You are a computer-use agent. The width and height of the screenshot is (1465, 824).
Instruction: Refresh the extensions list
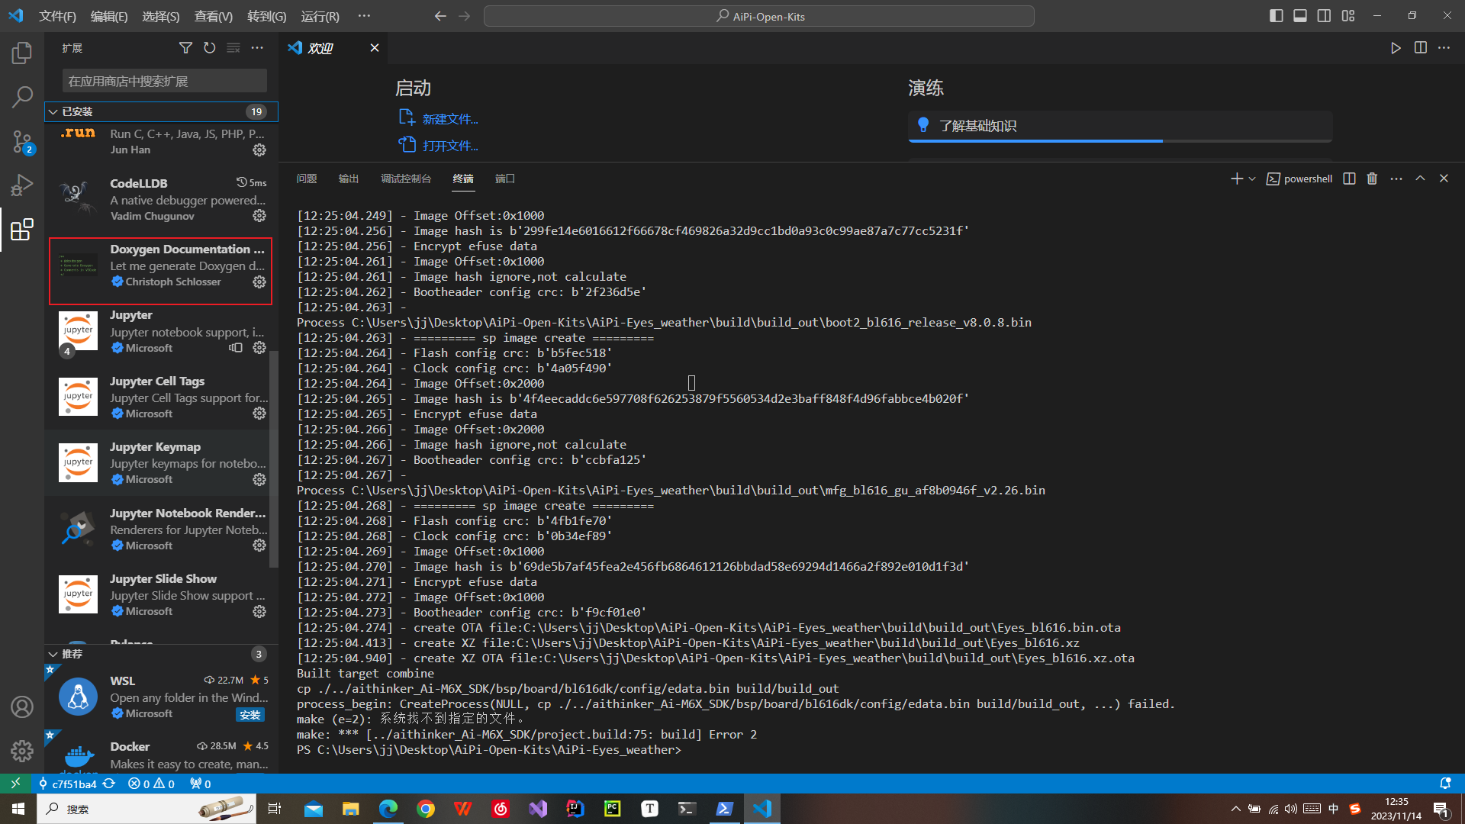point(209,47)
